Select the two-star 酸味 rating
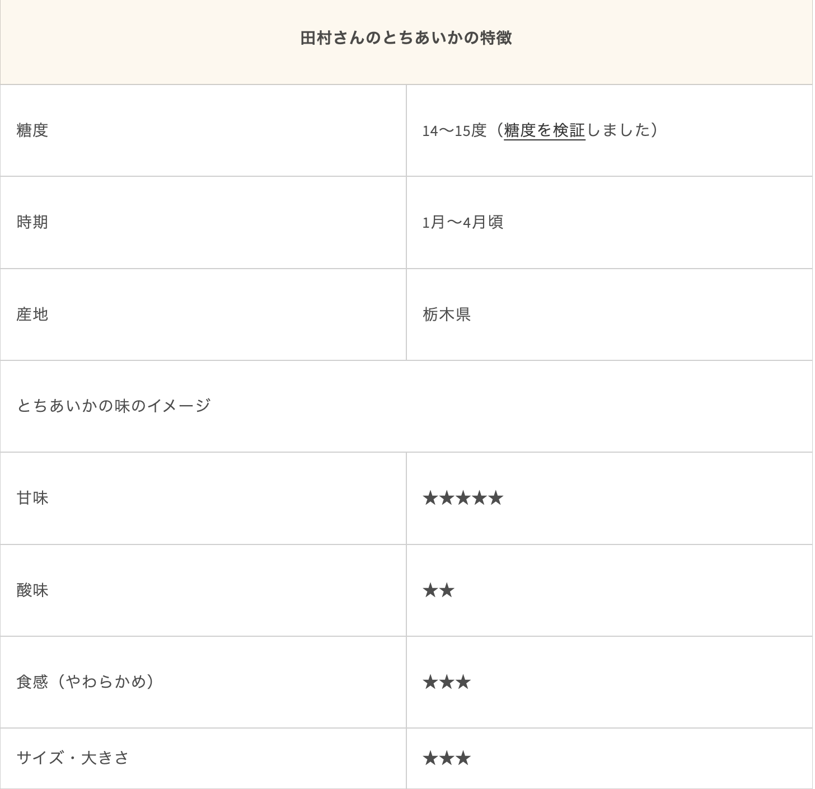Image resolution: width=815 pixels, height=789 pixels. [x=438, y=590]
